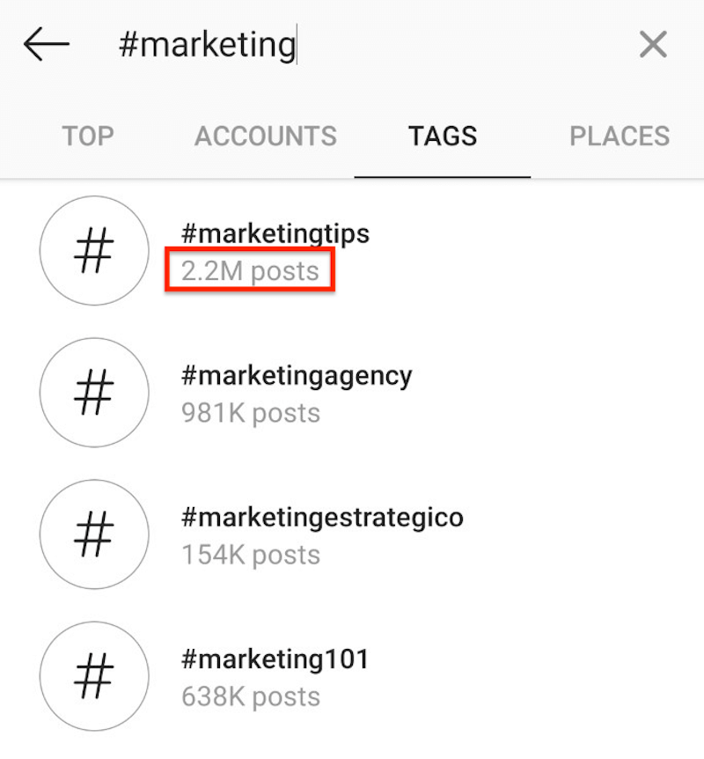The height and width of the screenshot is (759, 704).
Task: Click the 2.2M posts label under #marketingtips
Action: click(250, 271)
